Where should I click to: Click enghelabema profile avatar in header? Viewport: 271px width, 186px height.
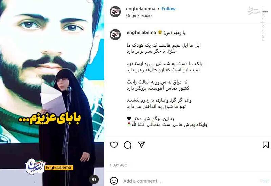click(x=115, y=11)
